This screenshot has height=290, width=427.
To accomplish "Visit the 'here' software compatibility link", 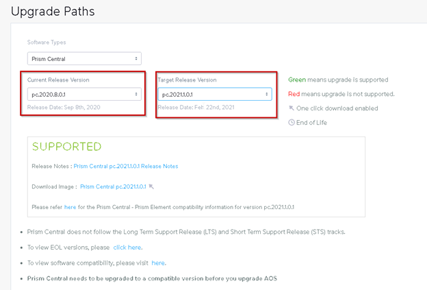I will point(158,263).
